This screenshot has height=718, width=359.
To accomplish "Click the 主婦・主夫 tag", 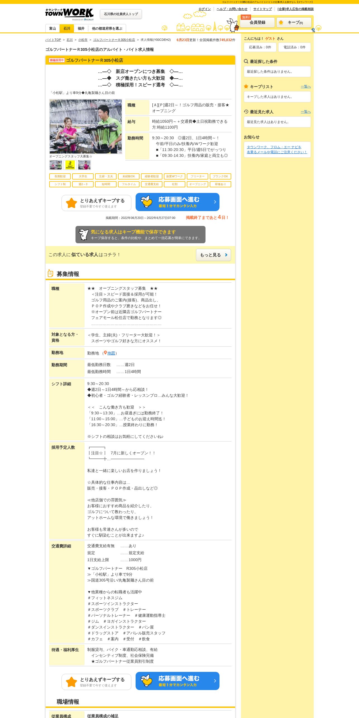I will 106,176.
